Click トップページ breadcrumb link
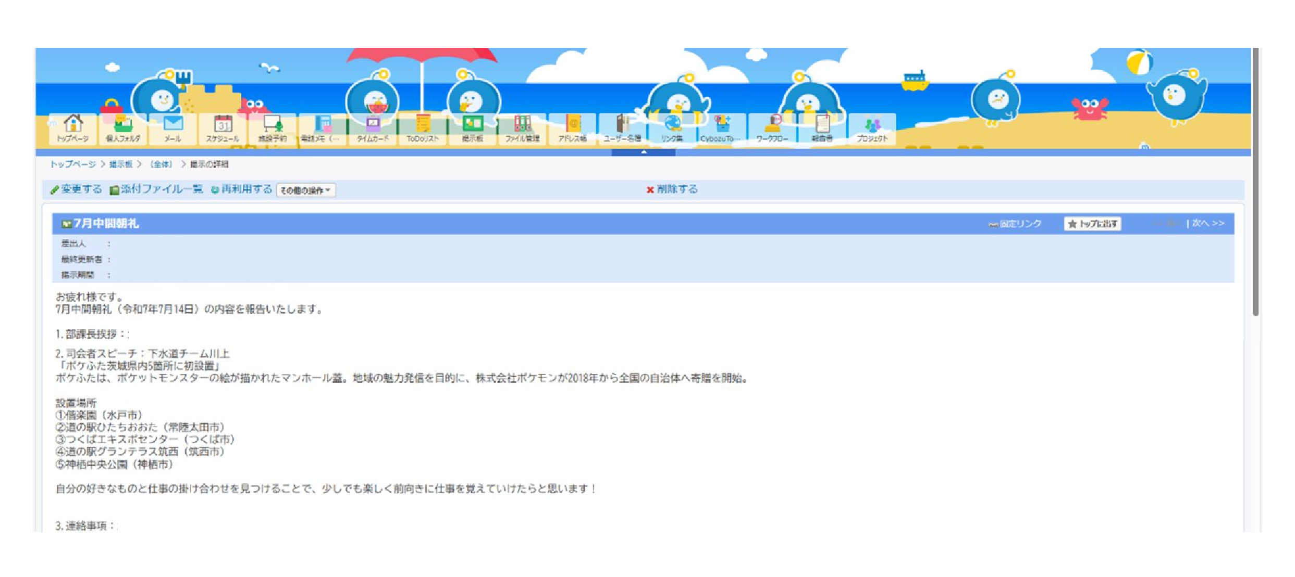The width and height of the screenshot is (1295, 577). coord(73,164)
